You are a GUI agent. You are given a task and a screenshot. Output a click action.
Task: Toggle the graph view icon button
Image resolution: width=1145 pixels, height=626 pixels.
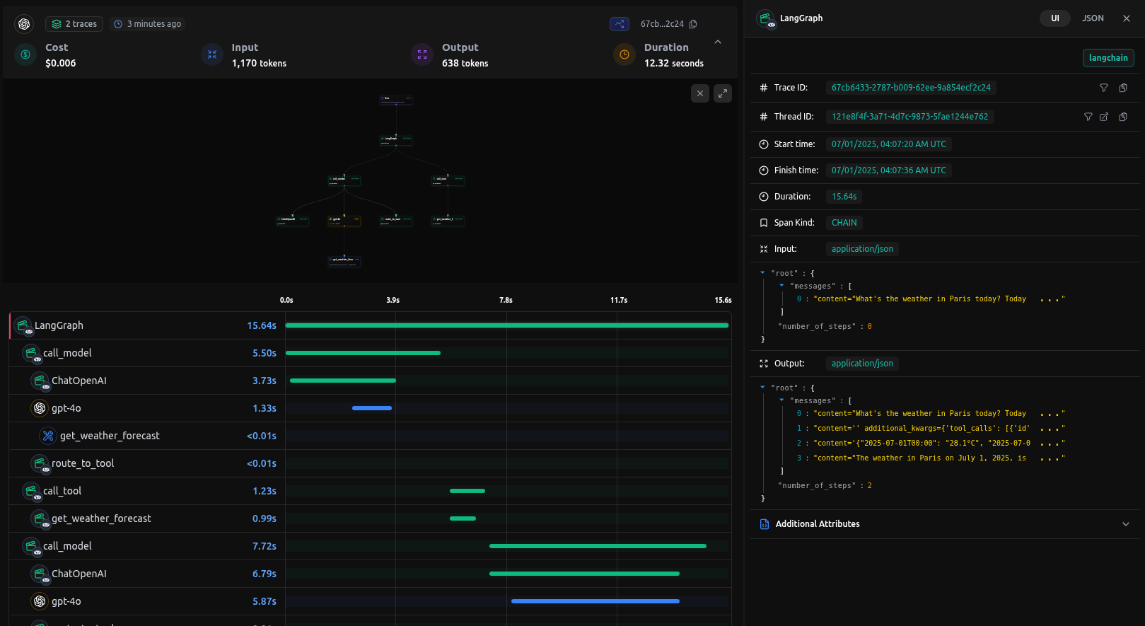[x=620, y=24]
